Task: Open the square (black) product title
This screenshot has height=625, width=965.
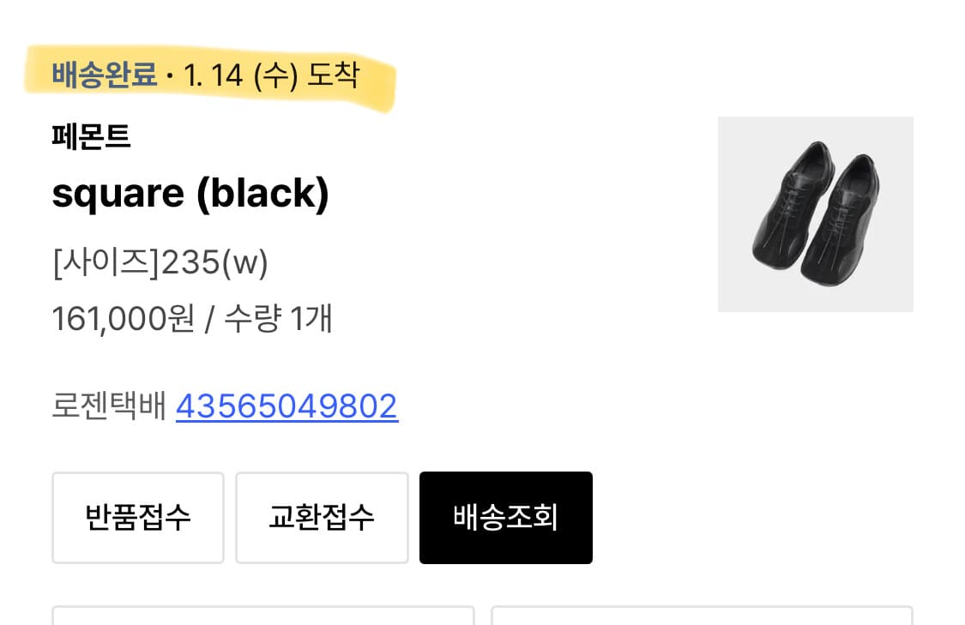Action: pos(190,192)
